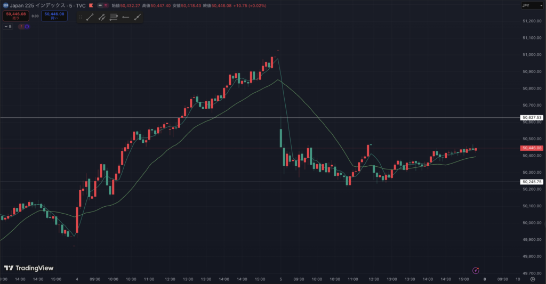Click the red sell button 50,446.08
546x284 pixels.
tap(15, 16)
